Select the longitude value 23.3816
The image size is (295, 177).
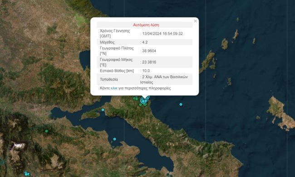point(149,62)
